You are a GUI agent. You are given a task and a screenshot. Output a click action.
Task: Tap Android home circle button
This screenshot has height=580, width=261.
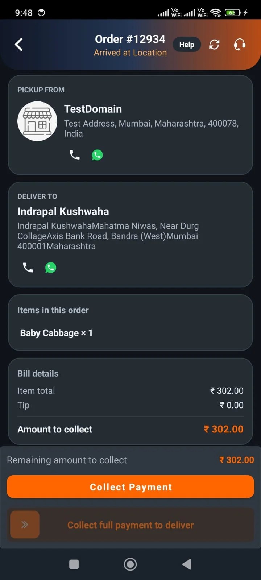(130, 564)
